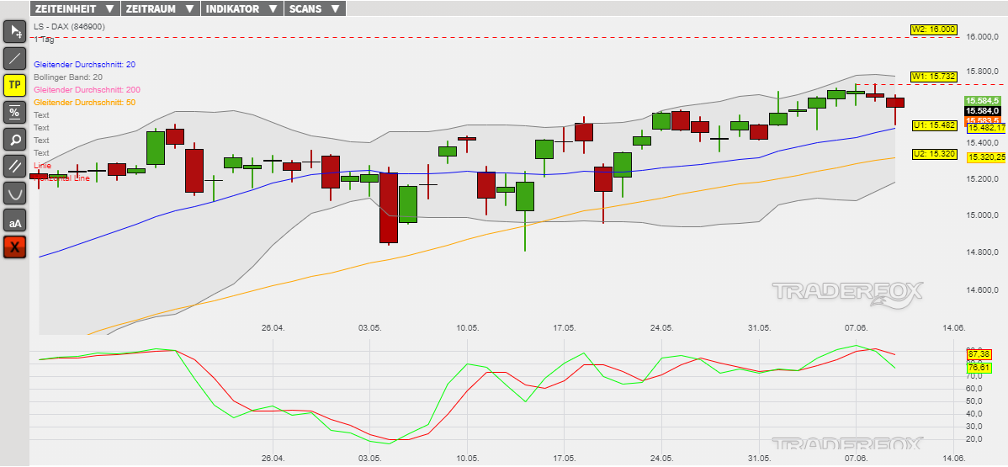Toggle the yellow TP tool
The width and height of the screenshot is (1008, 467).
(15, 85)
